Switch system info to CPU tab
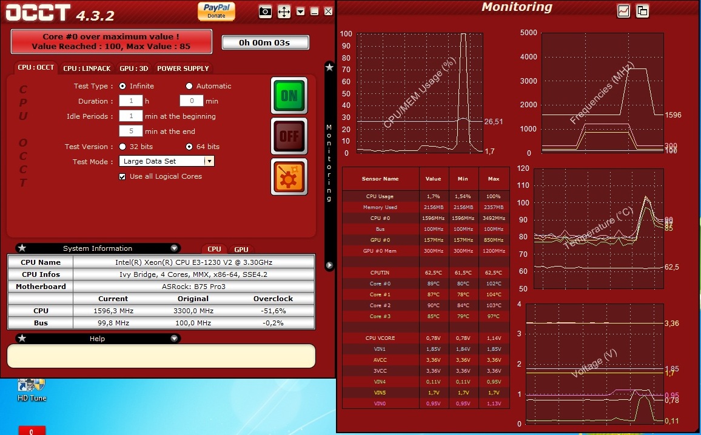 (214, 249)
